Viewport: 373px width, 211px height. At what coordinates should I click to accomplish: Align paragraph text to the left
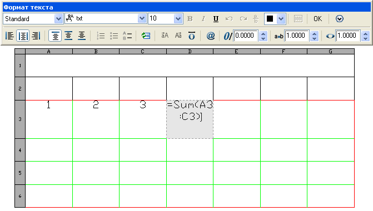point(9,36)
